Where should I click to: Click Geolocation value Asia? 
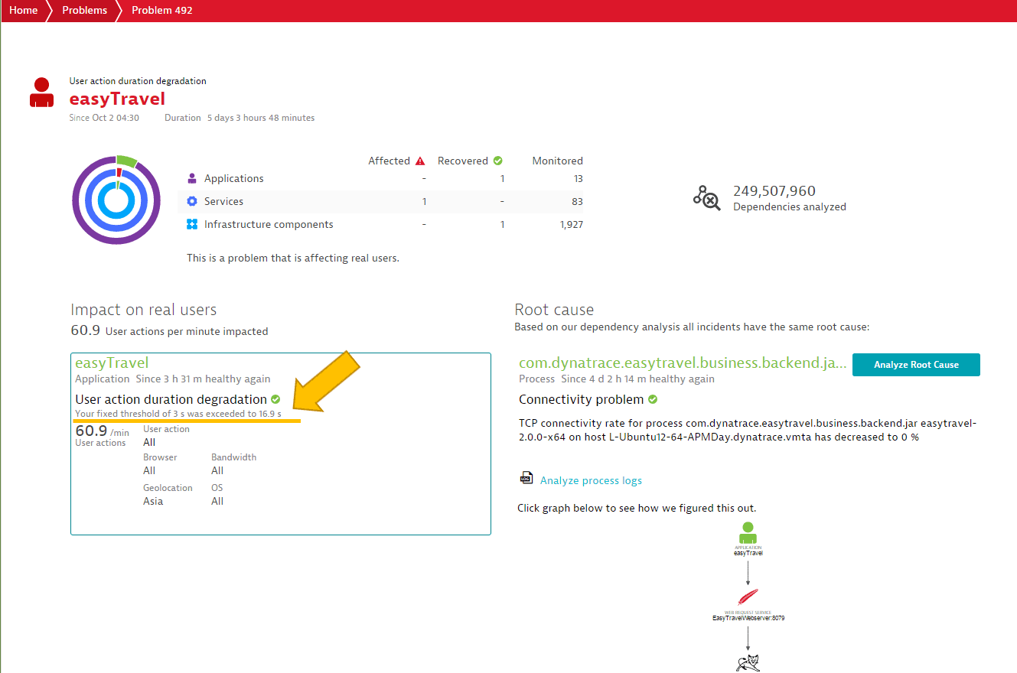click(x=153, y=501)
